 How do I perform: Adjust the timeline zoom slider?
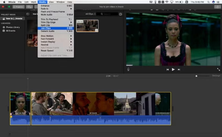(x=196, y=76)
